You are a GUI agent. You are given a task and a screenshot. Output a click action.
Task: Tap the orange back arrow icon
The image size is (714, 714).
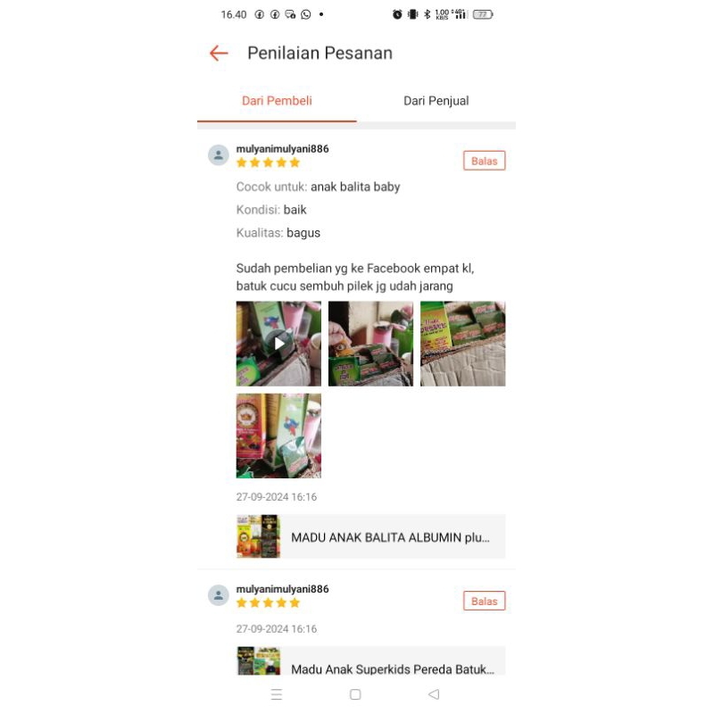(219, 54)
